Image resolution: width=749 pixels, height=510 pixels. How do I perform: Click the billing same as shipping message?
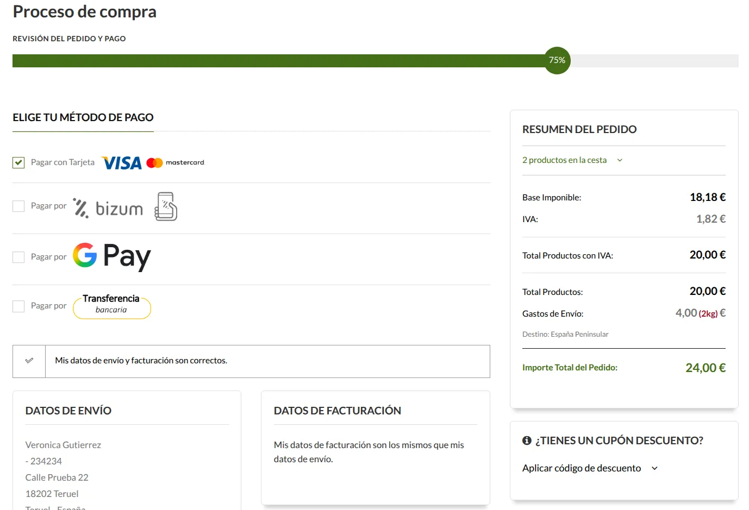(369, 452)
